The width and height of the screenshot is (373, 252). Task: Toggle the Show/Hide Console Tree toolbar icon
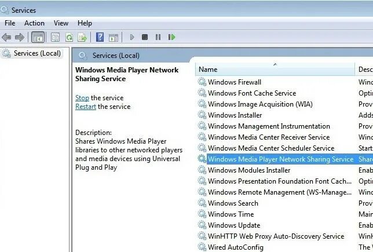click(x=38, y=37)
